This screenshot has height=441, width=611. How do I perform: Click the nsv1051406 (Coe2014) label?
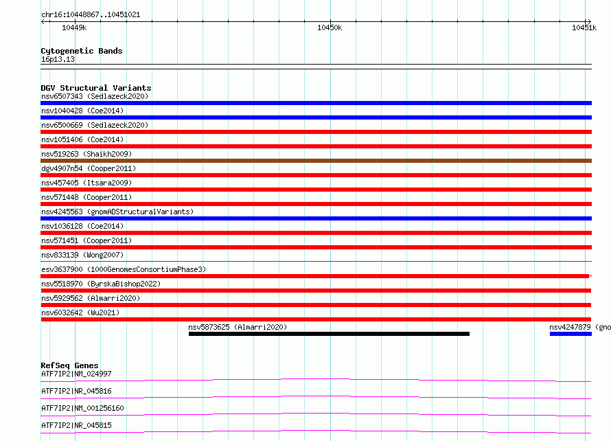(x=82, y=139)
